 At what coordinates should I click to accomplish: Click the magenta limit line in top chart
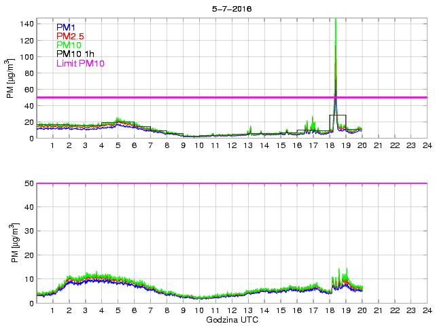pyautogui.click(x=204, y=97)
